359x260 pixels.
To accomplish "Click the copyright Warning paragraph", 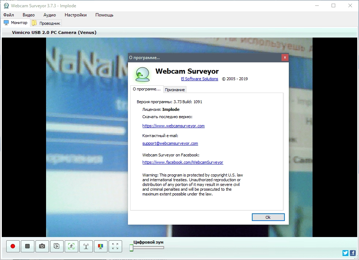I will [193, 185].
